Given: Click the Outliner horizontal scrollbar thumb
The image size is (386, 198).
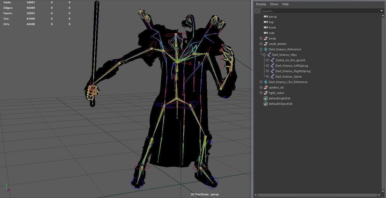Looking at the screenshot, I should tap(317, 195).
